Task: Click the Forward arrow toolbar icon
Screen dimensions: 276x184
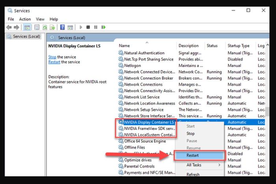Action: click(17, 27)
